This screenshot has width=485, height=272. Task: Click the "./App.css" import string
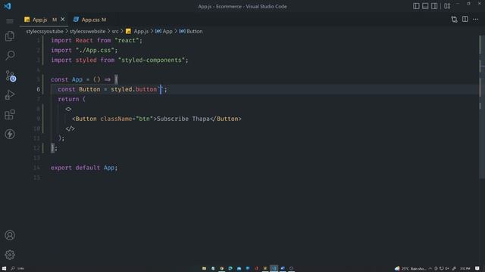[95, 51]
